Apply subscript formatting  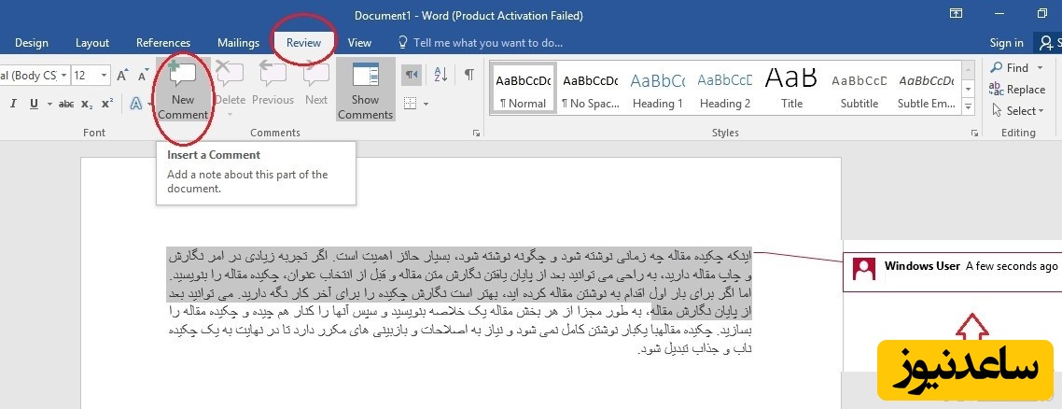point(87,104)
